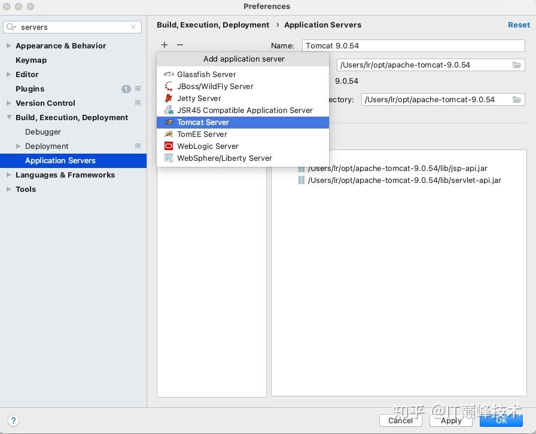Screen dimensions: 536x434
Task: Choose WebSphere/Liberty Server option
Action: (x=243, y=158)
